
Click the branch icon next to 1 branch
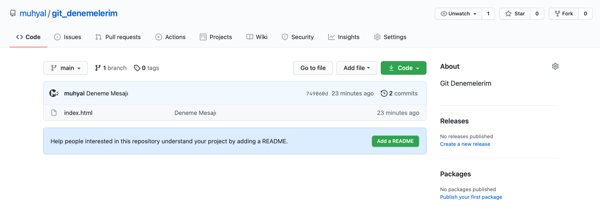[x=98, y=68]
